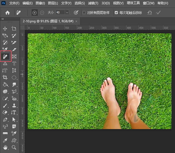175x153 pixels.
Task: Select the brush tool with curved arrow
Action: [x=14, y=35]
